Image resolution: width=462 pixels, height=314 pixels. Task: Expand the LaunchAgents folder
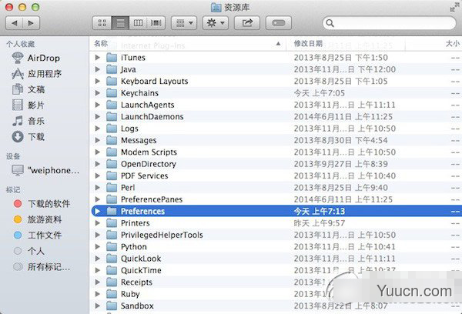98,105
